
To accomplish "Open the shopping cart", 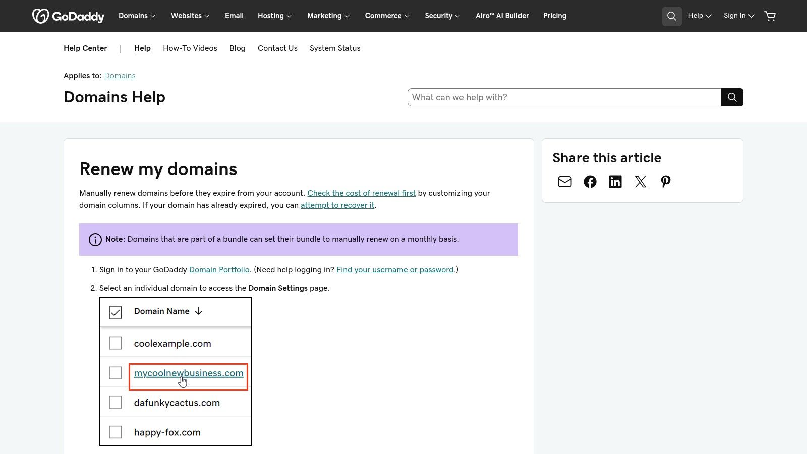I will point(770,16).
